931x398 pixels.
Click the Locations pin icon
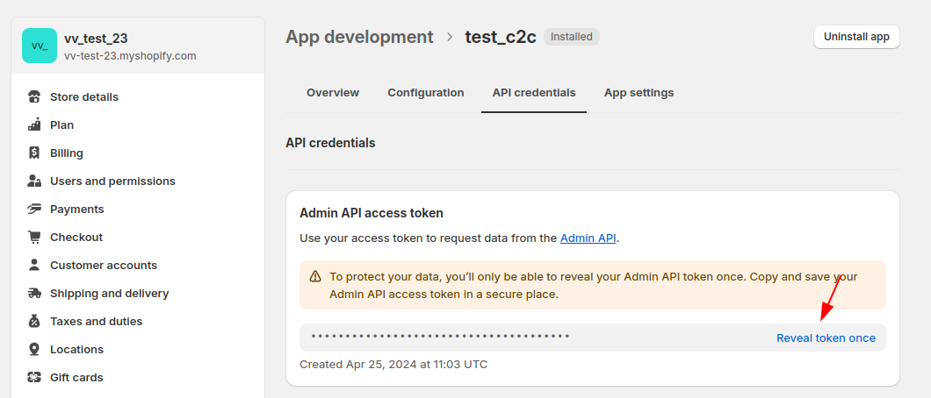pyautogui.click(x=34, y=350)
